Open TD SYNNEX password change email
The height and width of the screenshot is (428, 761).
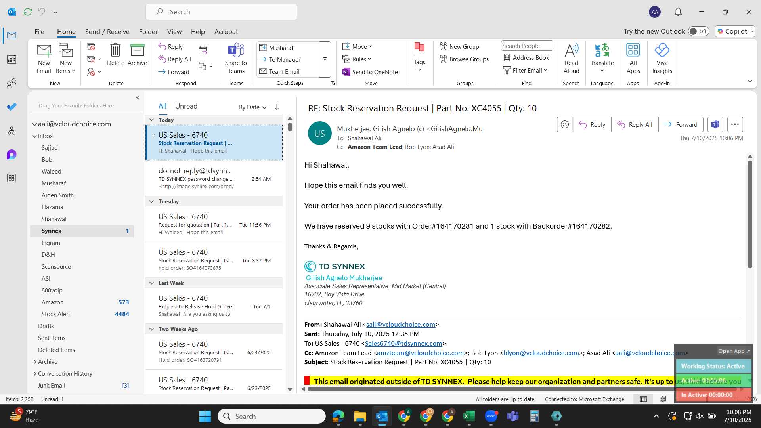point(214,178)
